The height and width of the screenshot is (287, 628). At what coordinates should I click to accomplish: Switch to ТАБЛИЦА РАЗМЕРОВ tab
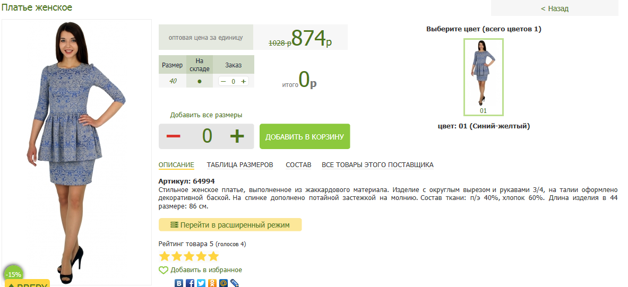tap(240, 165)
